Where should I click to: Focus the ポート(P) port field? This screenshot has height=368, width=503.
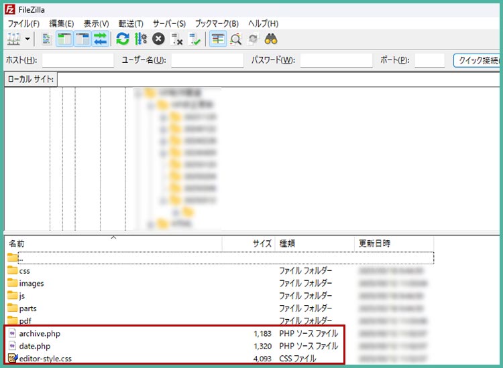pyautogui.click(x=429, y=60)
